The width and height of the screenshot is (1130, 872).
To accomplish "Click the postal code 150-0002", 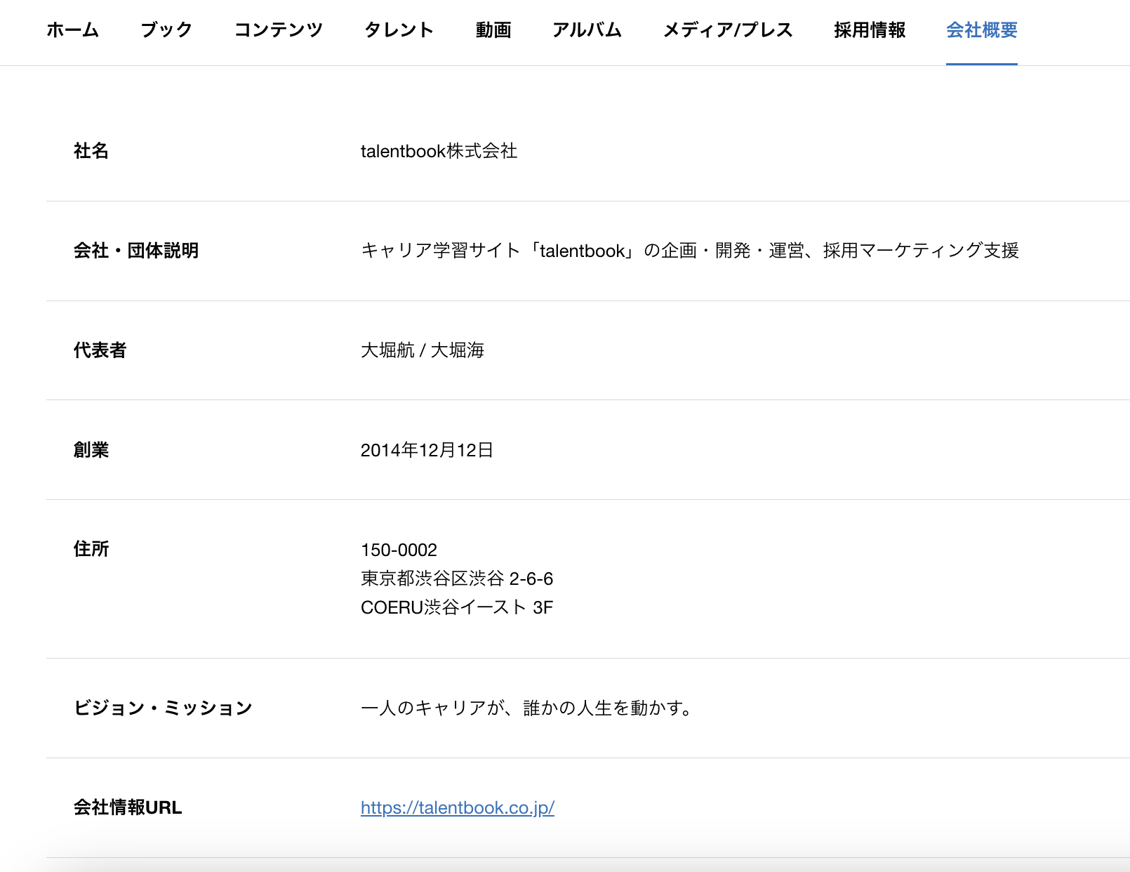I will tap(399, 550).
